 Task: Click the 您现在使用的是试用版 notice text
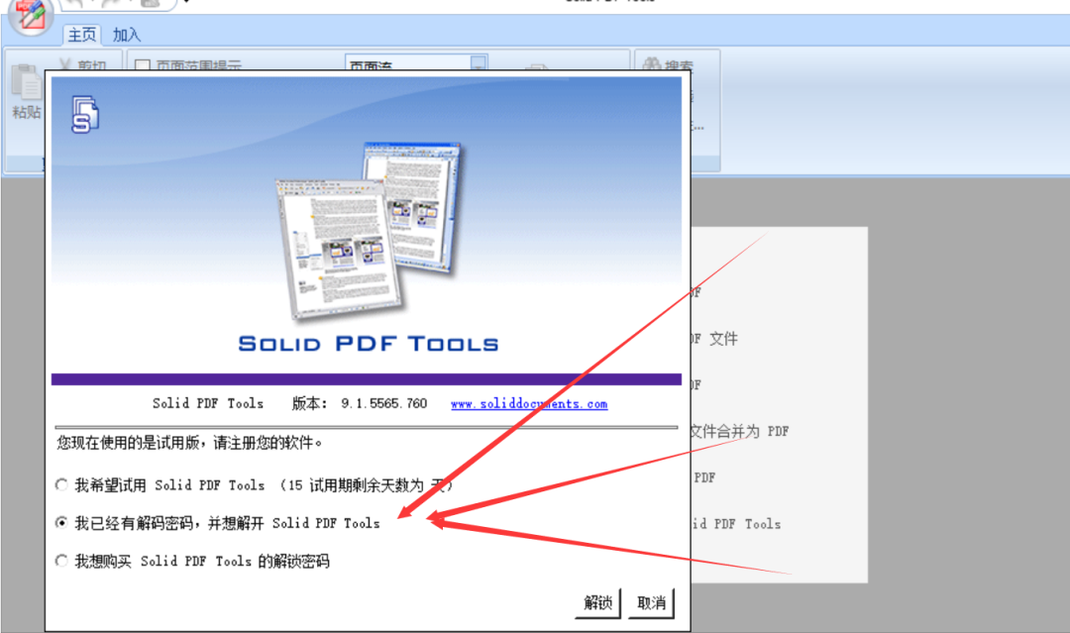[x=189, y=444]
